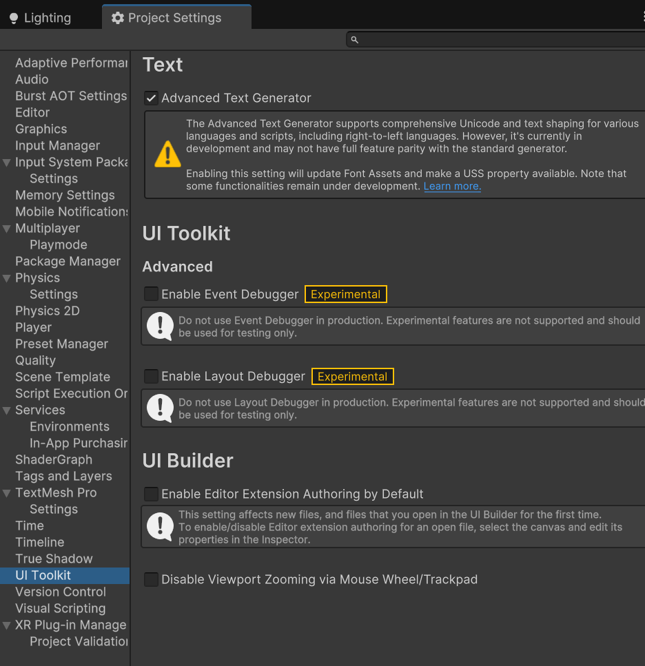Click the Lighting lightbulb icon
This screenshot has width=645, height=666.
point(14,19)
